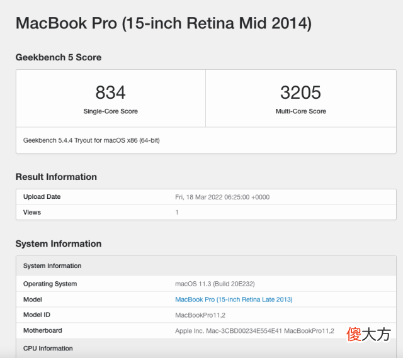This screenshot has height=358, width=403.
Task: Click the Operating System row label
Action: click(50, 284)
